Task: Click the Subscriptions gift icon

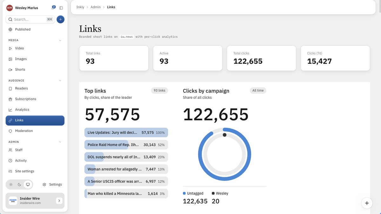Action: [10, 99]
